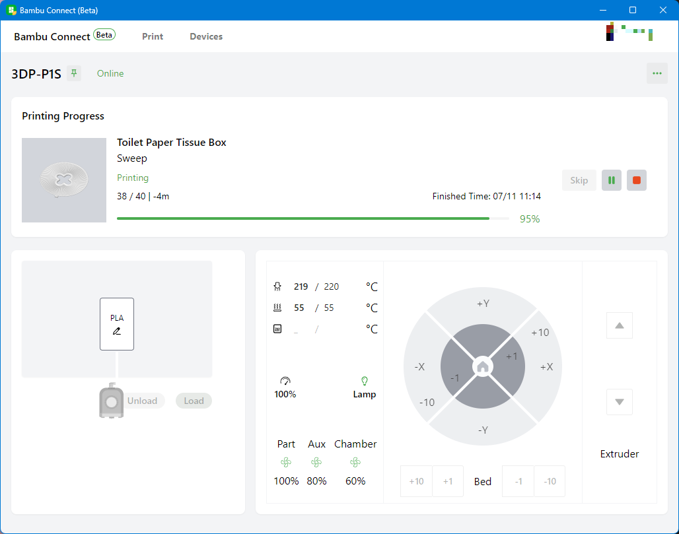Click the Unload filament button
This screenshot has height=534, width=679.
(143, 401)
